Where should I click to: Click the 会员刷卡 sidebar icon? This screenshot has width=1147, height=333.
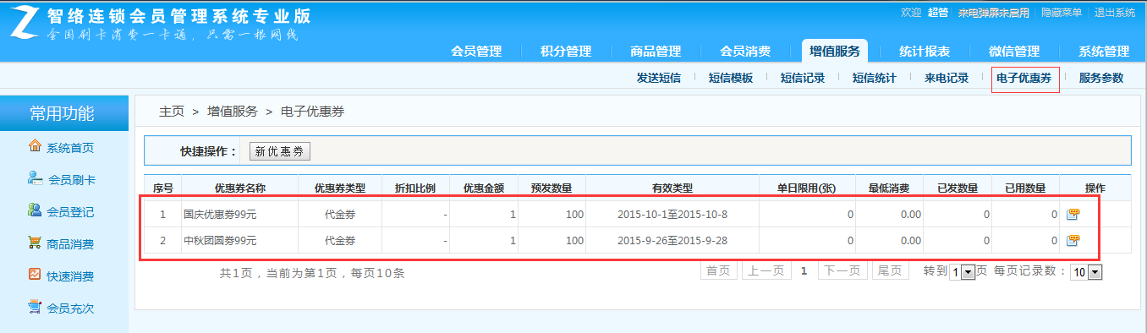point(35,178)
